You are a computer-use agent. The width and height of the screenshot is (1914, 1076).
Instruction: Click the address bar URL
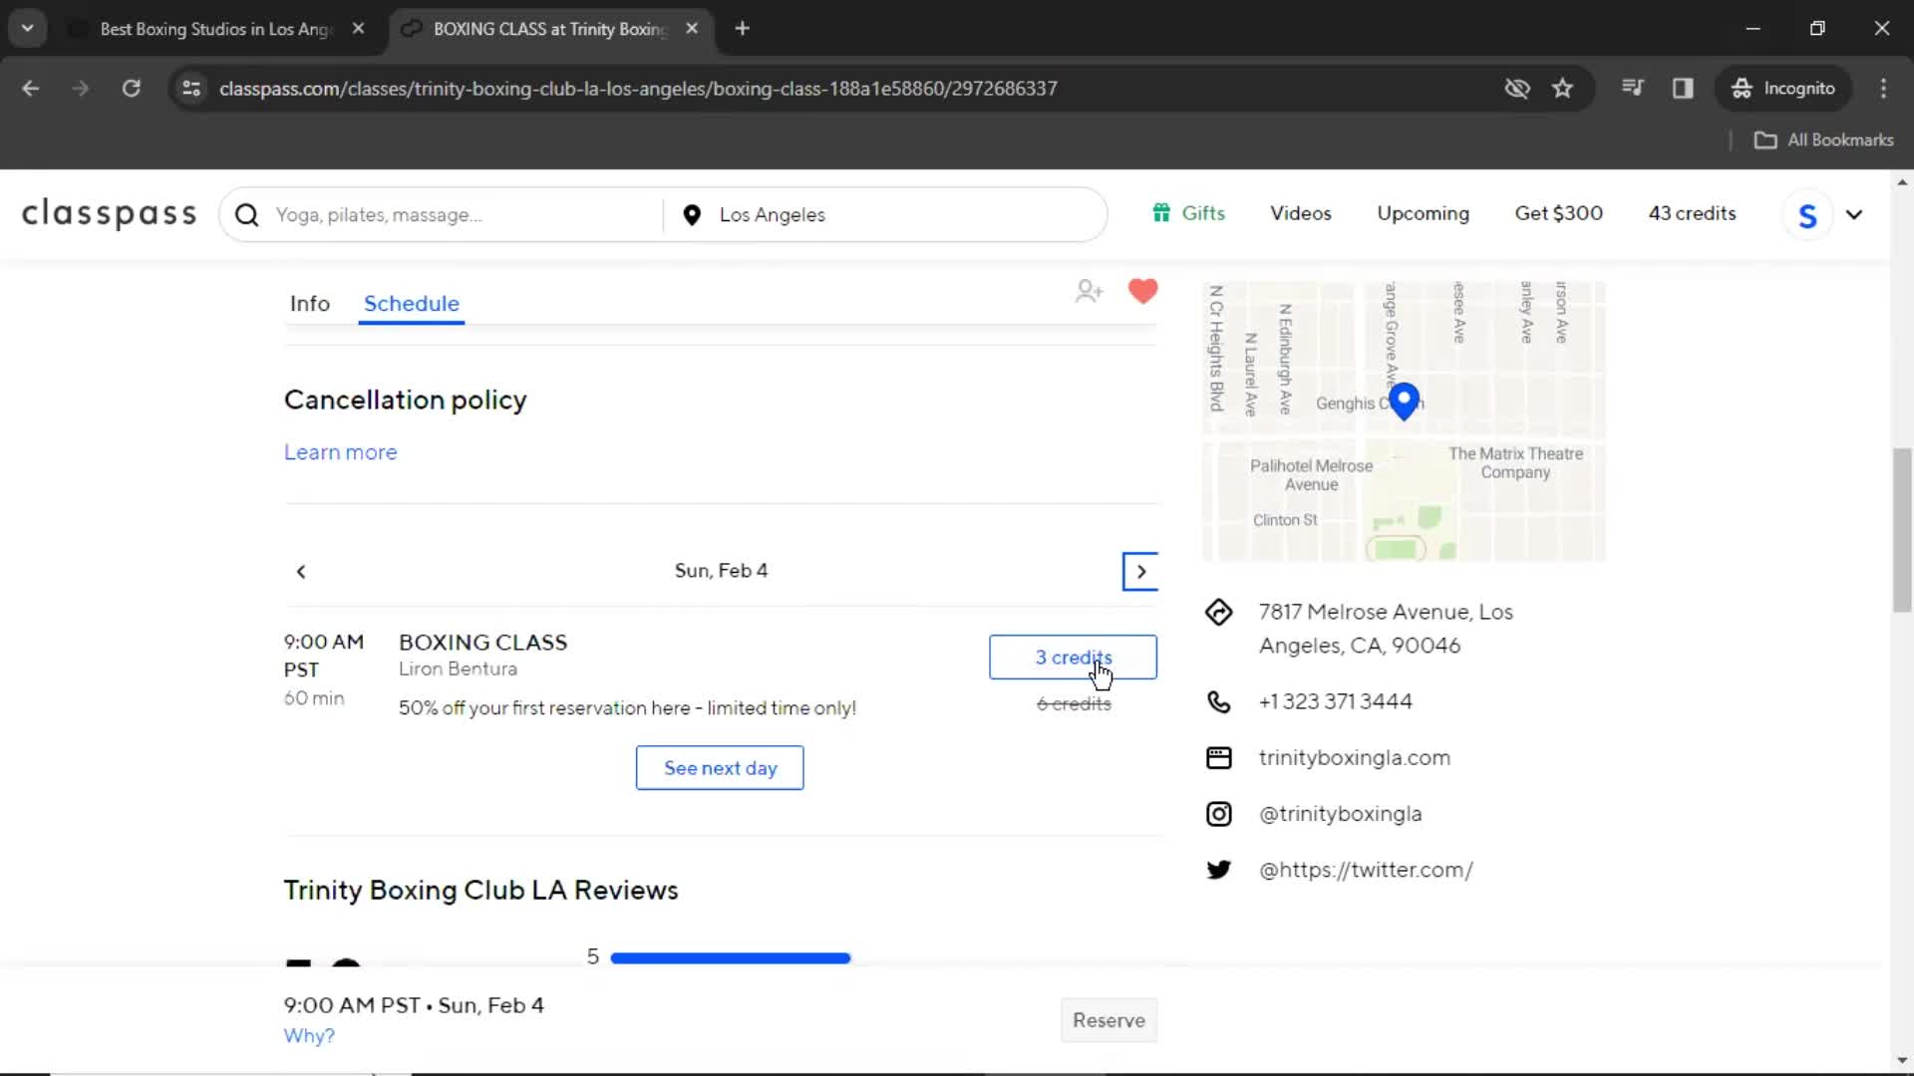638,89
